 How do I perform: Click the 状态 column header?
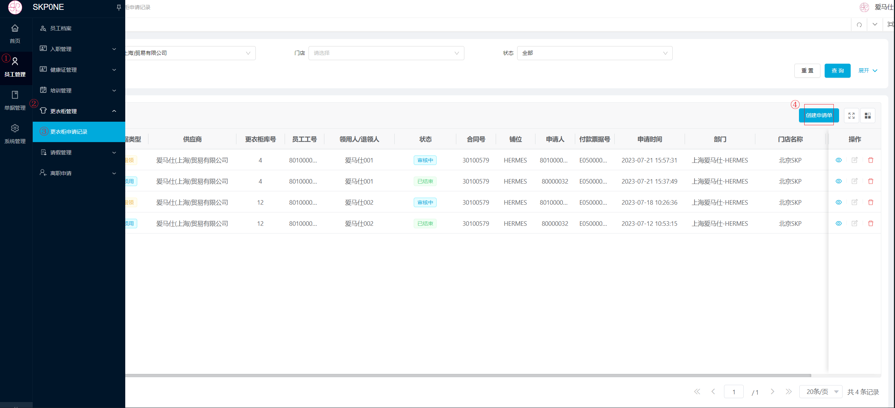click(x=425, y=139)
